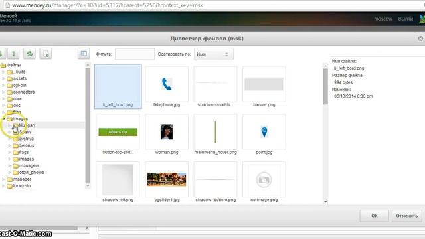Click the connectors folder icon
The height and width of the screenshot is (239, 425).
[10, 92]
